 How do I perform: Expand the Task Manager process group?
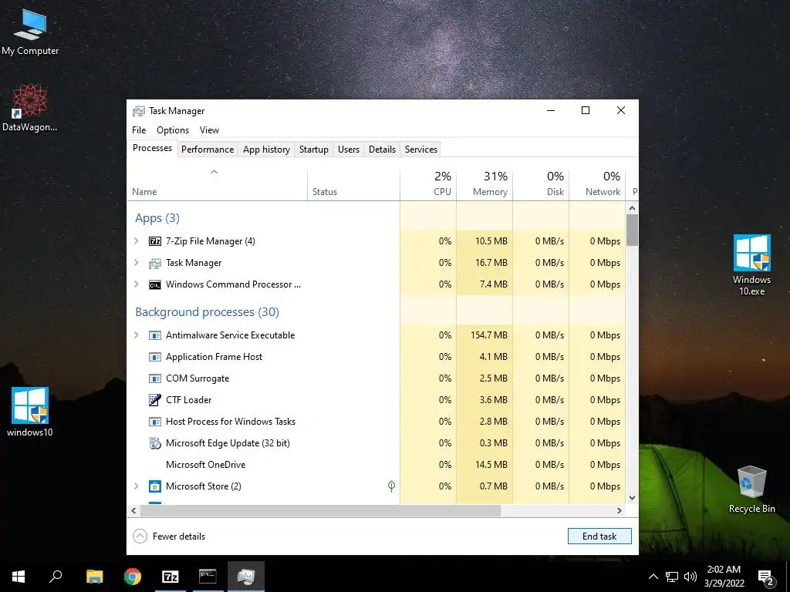136,263
